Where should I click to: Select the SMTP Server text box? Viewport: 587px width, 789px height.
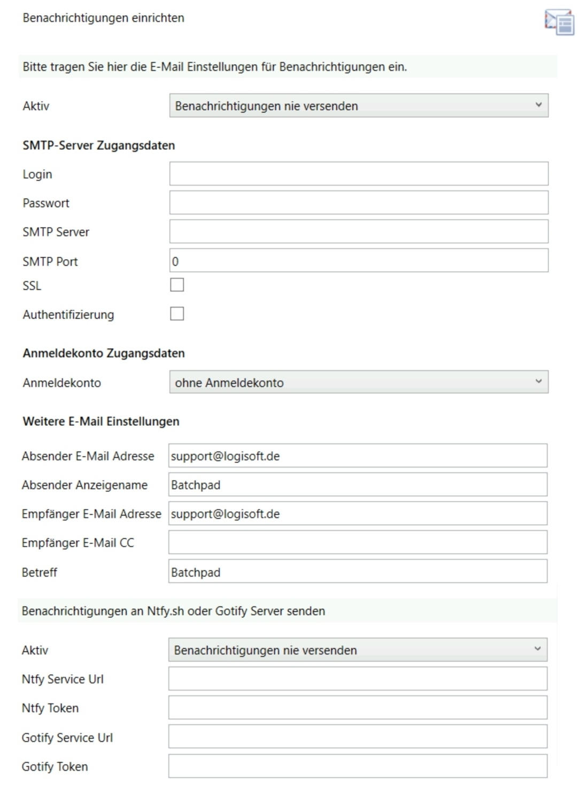(x=358, y=232)
